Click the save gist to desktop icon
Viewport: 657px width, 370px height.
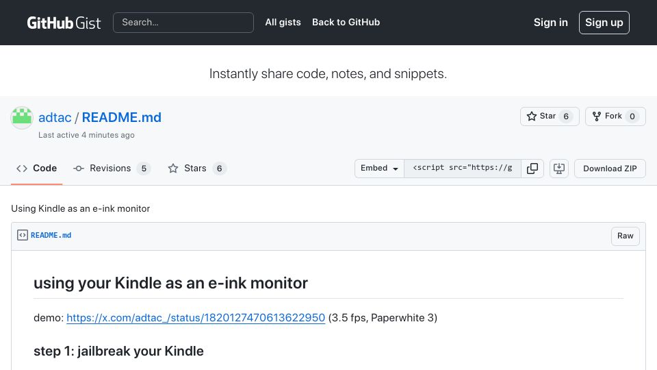point(559,169)
